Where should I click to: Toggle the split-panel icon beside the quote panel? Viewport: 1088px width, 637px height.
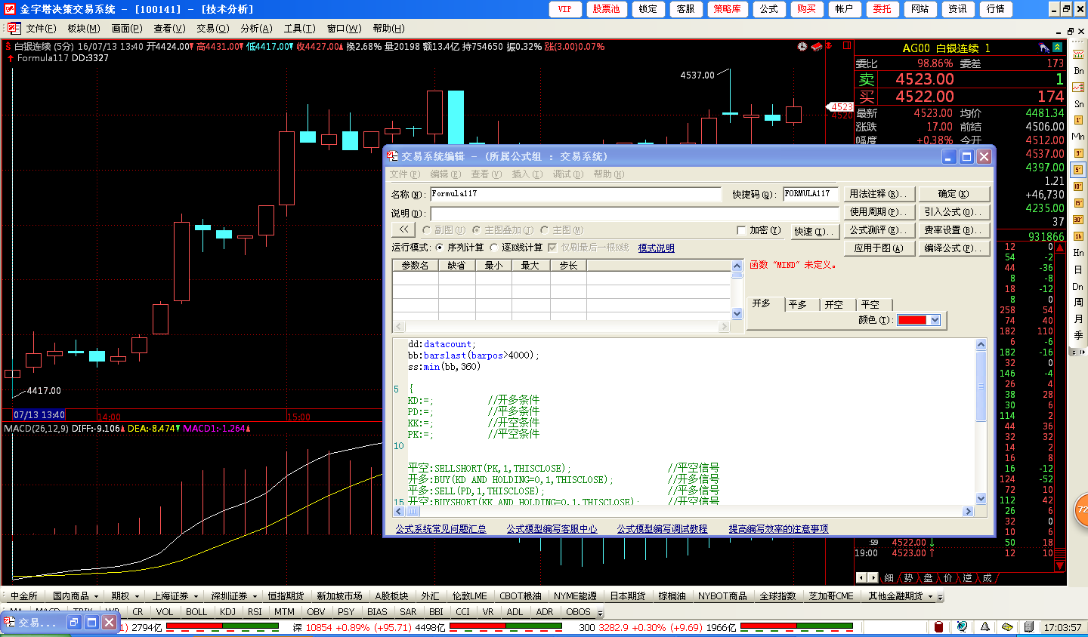[847, 46]
